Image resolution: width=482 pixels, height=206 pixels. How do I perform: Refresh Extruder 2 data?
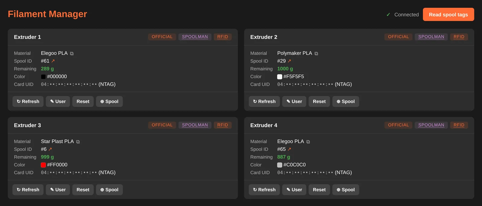tap(264, 101)
